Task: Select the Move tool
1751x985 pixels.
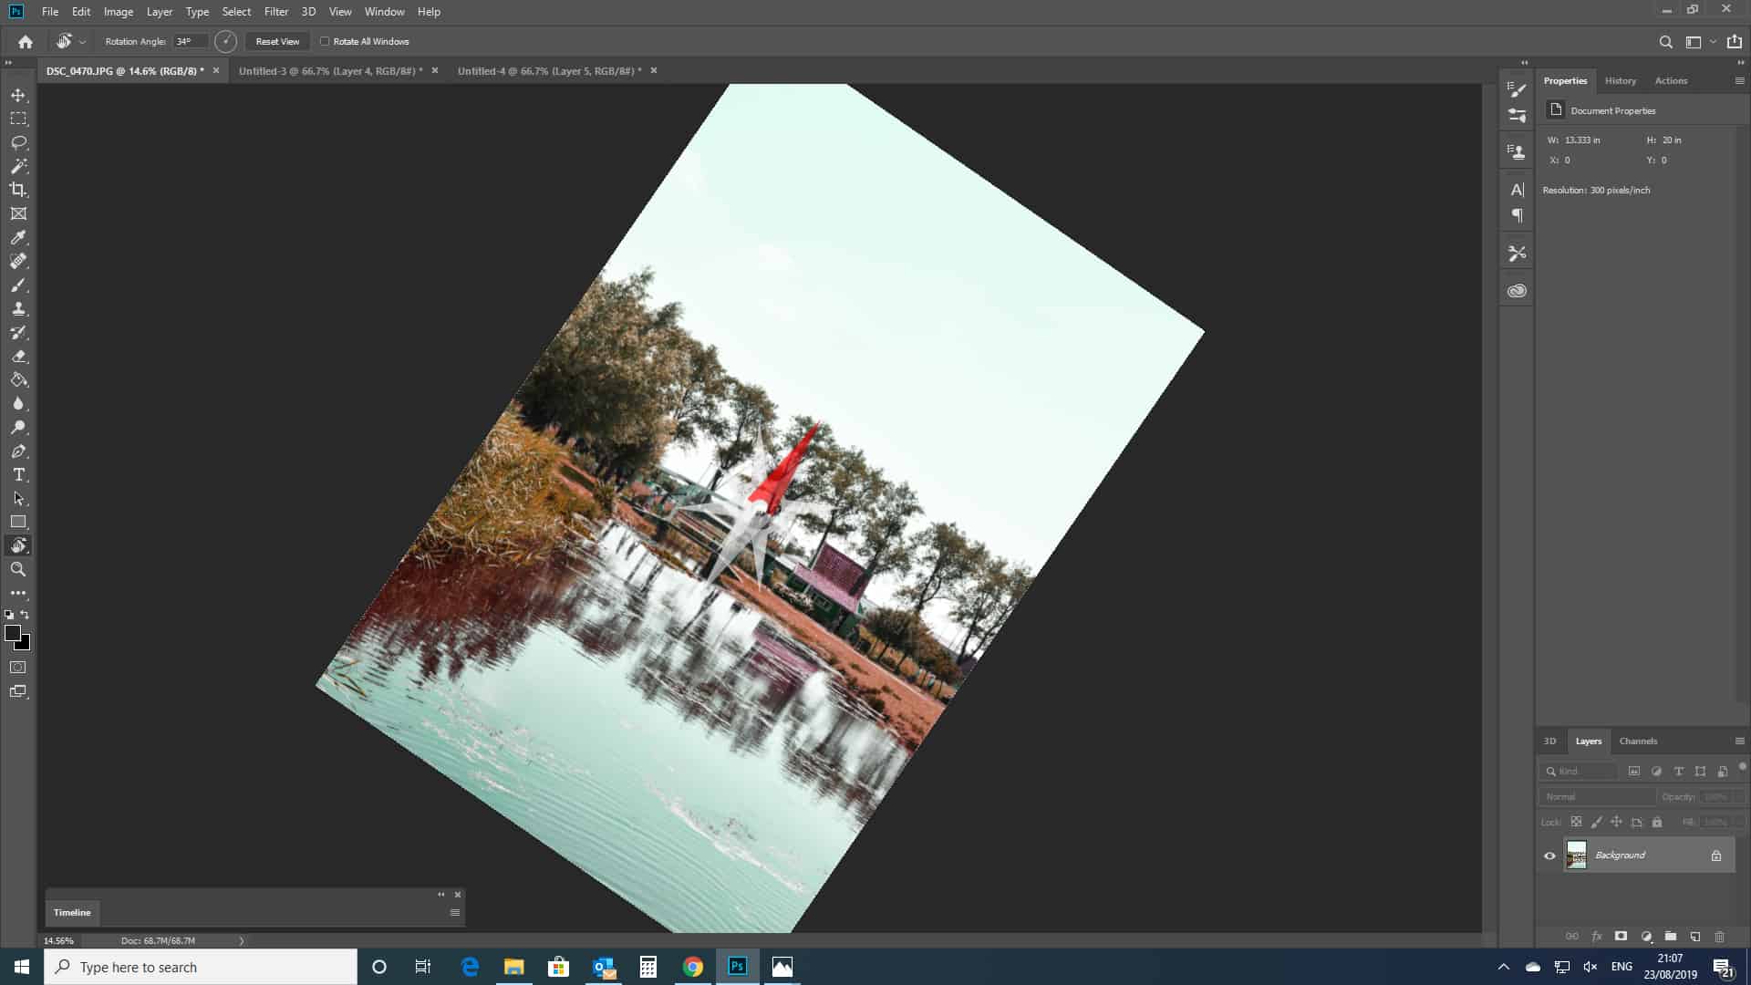Action: pos(18,95)
